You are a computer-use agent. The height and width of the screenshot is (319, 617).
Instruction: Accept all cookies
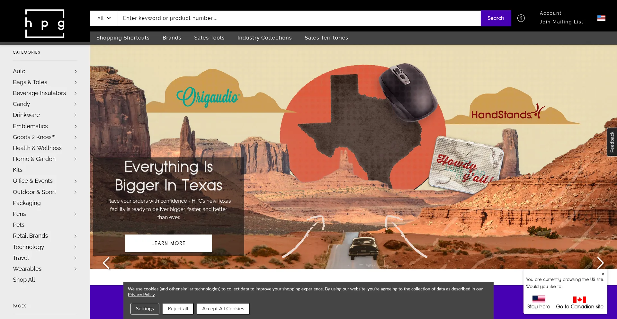click(x=223, y=309)
